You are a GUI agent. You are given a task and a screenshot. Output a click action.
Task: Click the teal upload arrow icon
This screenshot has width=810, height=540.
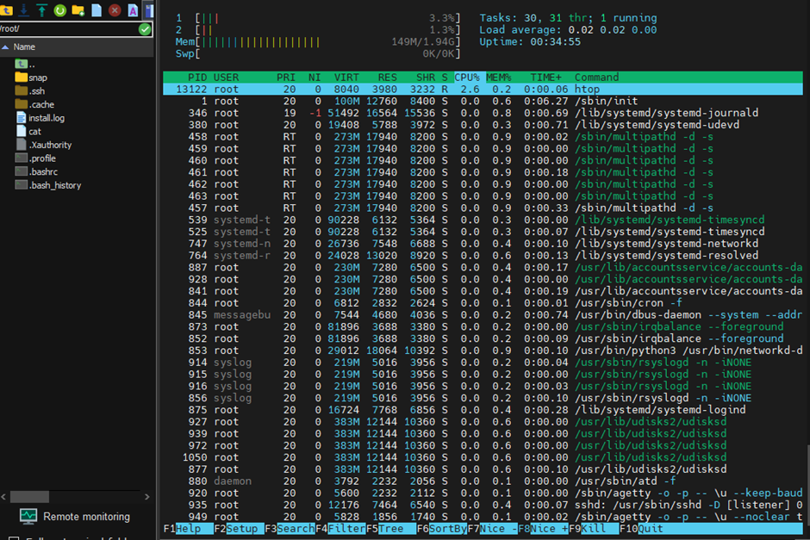[x=42, y=9]
